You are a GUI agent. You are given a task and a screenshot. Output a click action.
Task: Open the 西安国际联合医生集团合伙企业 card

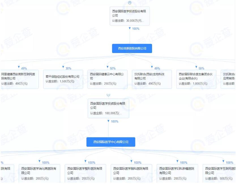tap(196, 79)
